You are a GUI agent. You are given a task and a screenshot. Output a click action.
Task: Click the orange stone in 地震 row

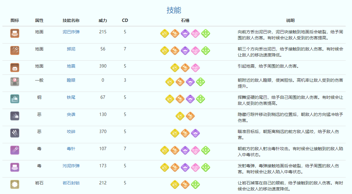185,68
